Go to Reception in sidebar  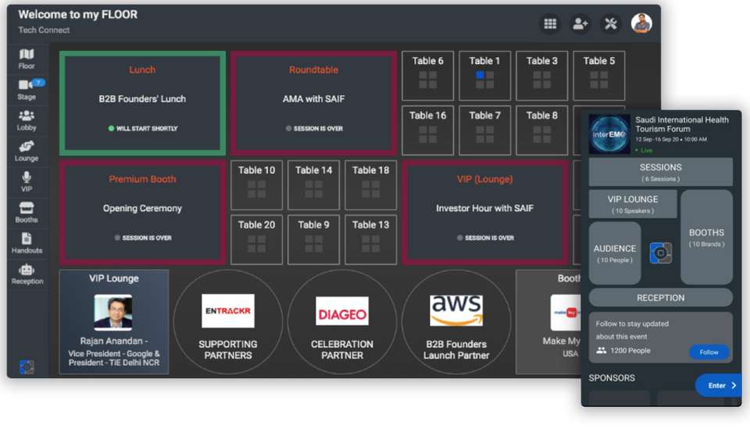click(27, 274)
